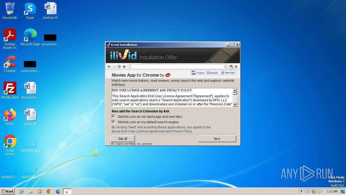Select the relationsstu desktop file
This screenshot has height=195, width=346.
pos(30,173)
